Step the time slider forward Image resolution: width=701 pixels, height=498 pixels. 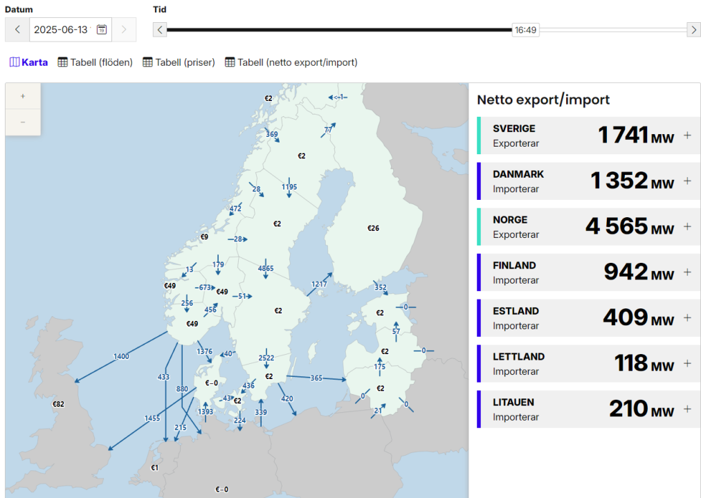(x=693, y=30)
